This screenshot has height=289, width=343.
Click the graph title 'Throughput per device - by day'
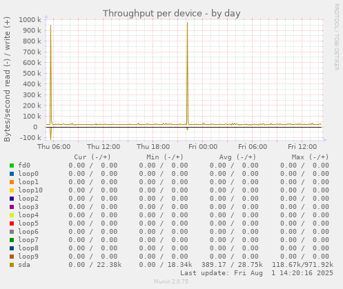[x=172, y=13]
